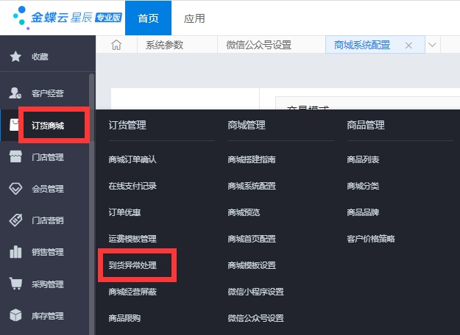The width and height of the screenshot is (460, 335).
Task: Click the 销售管理 bar chart icon
Action: point(15,252)
